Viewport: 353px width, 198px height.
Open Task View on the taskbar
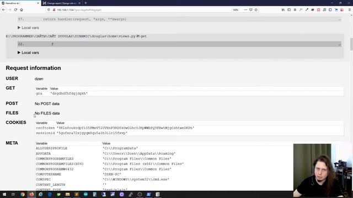click(x=13, y=194)
